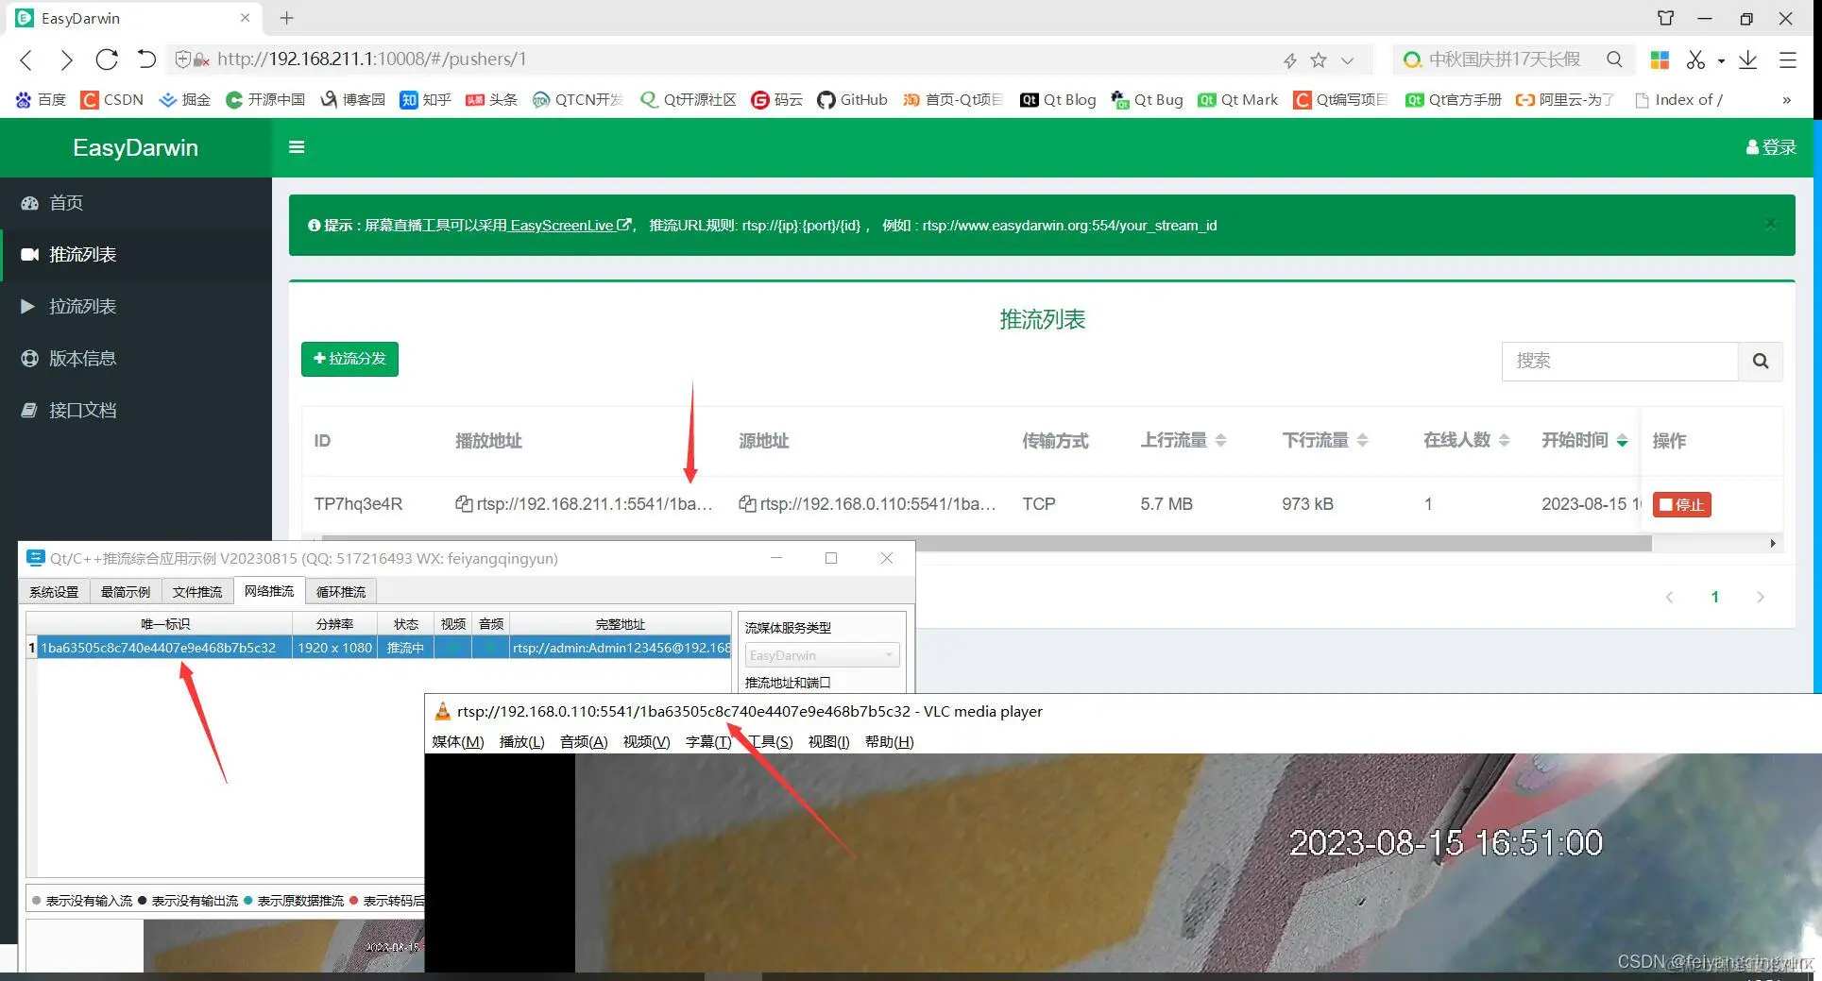Open 接口文档 document icon in sidebar

(26, 410)
